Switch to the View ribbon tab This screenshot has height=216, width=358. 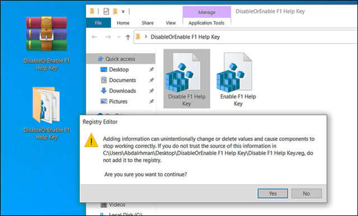pos(171,23)
